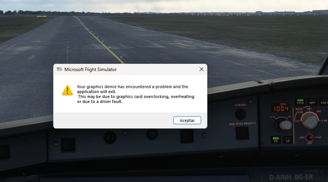The height and width of the screenshot is (182, 328).
Task: Click the Microsoft Flight Simulator dialog title
Action: pos(90,70)
